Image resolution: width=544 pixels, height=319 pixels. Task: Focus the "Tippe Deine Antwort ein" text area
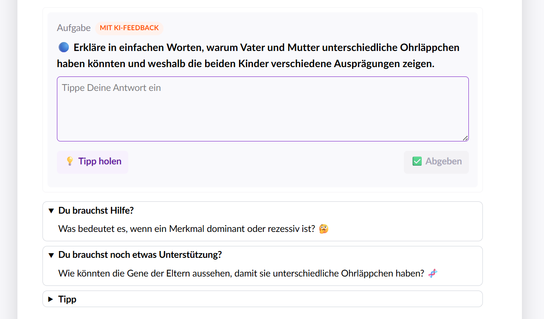click(262, 109)
